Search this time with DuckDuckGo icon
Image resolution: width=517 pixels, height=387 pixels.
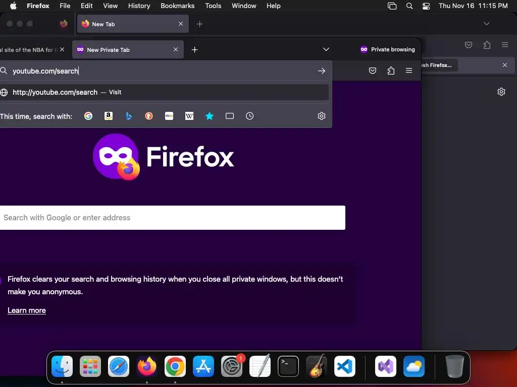coord(149,116)
